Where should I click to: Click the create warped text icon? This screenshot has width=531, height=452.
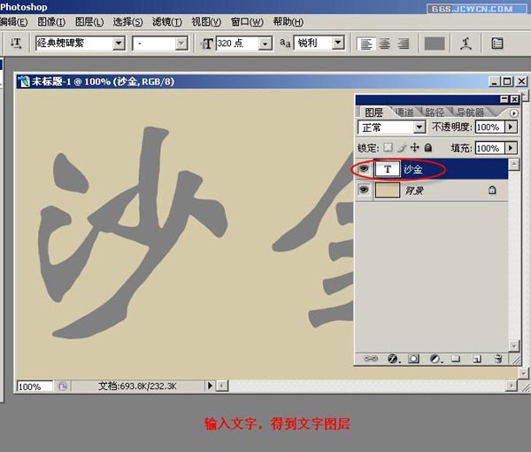466,43
